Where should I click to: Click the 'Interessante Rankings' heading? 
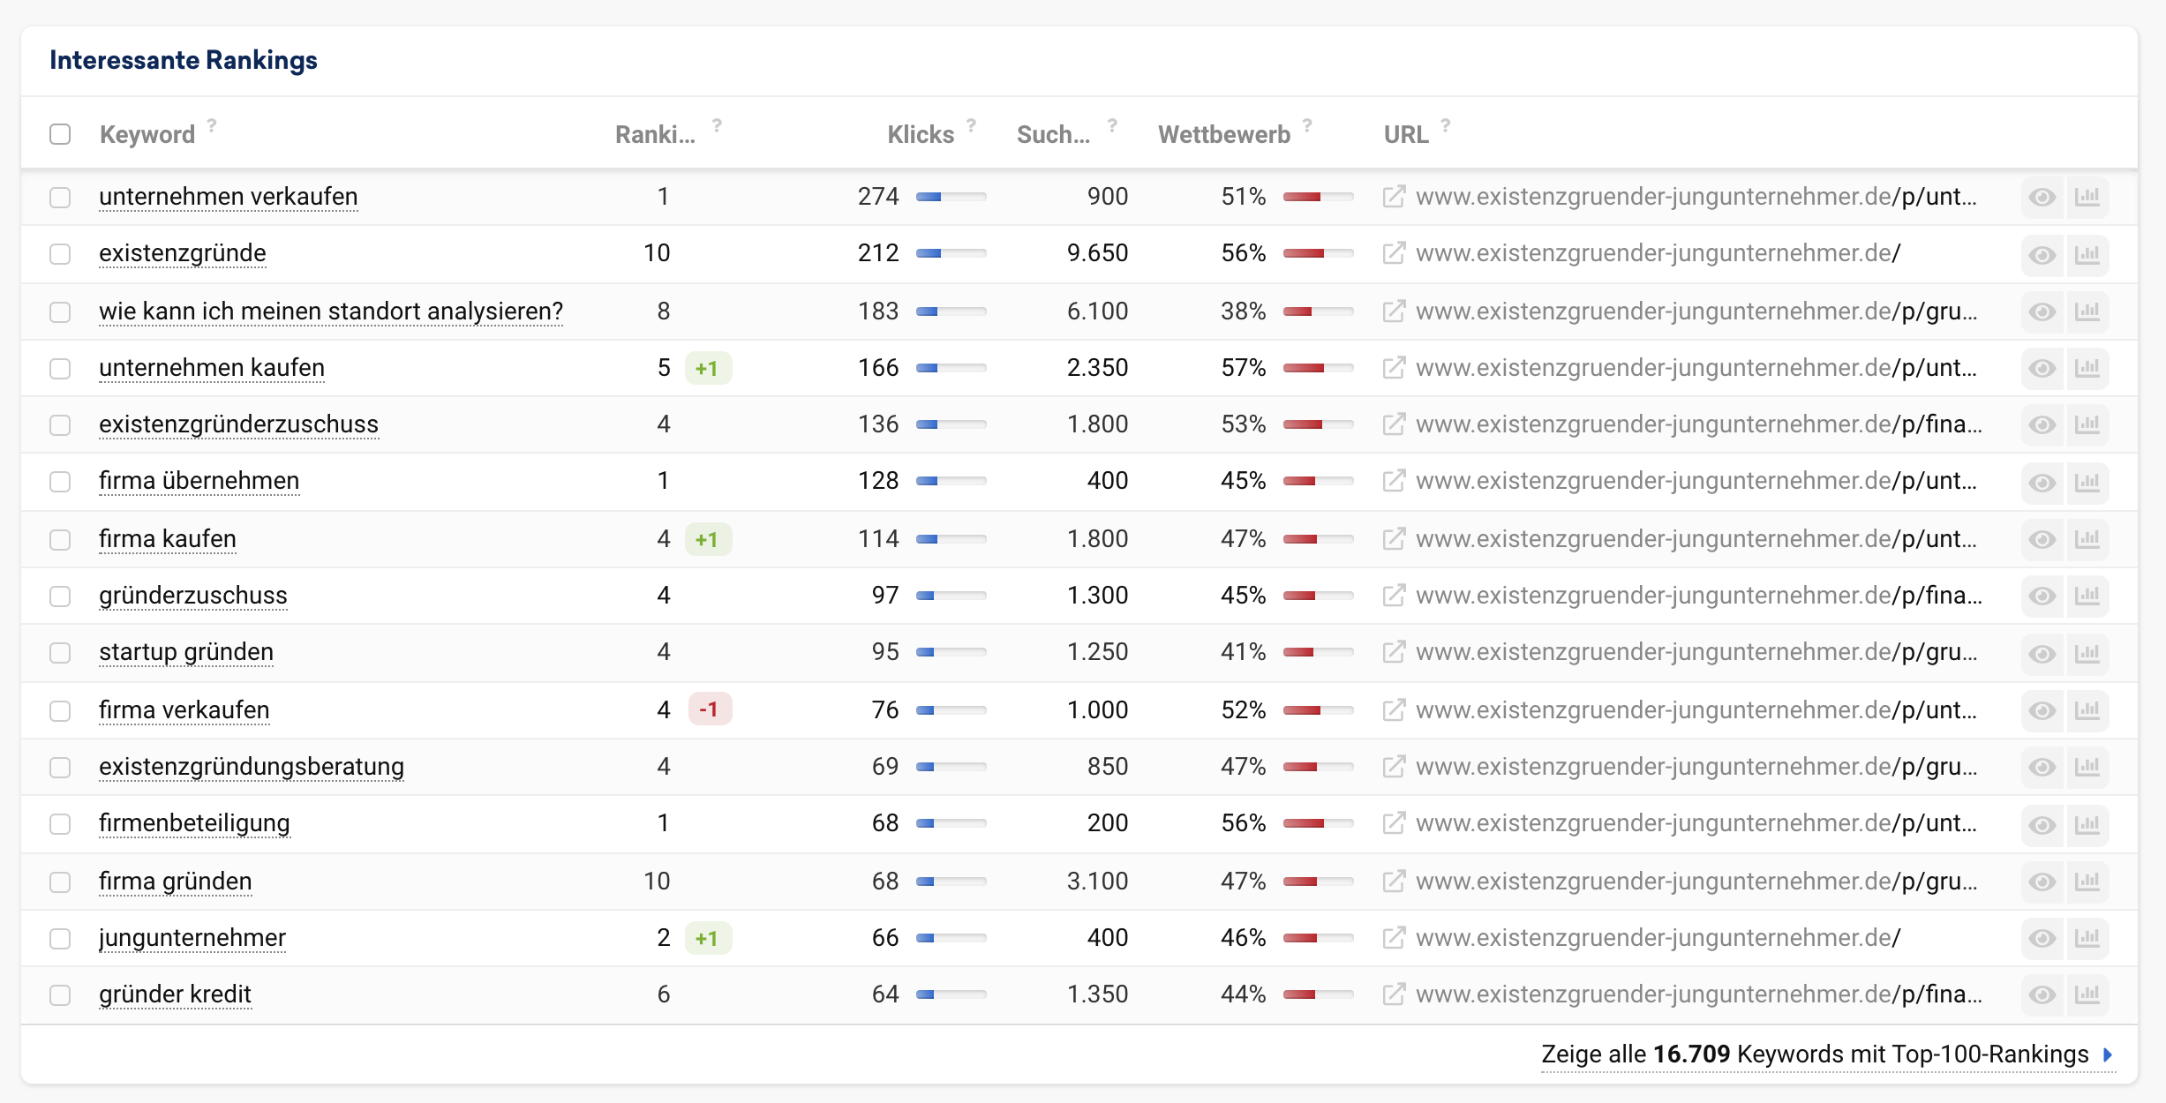184,60
